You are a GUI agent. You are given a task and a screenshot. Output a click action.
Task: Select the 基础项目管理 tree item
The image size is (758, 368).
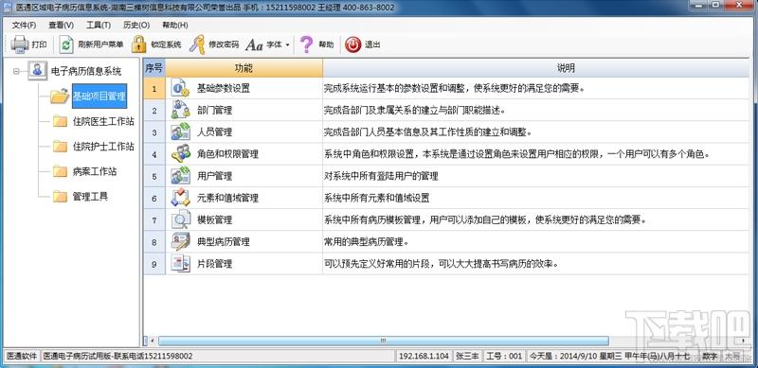tap(99, 96)
